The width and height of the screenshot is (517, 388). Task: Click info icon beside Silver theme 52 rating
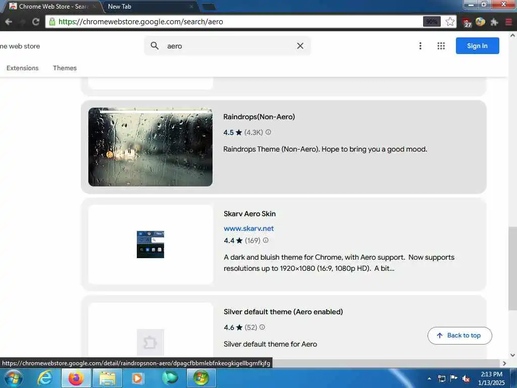point(262,327)
